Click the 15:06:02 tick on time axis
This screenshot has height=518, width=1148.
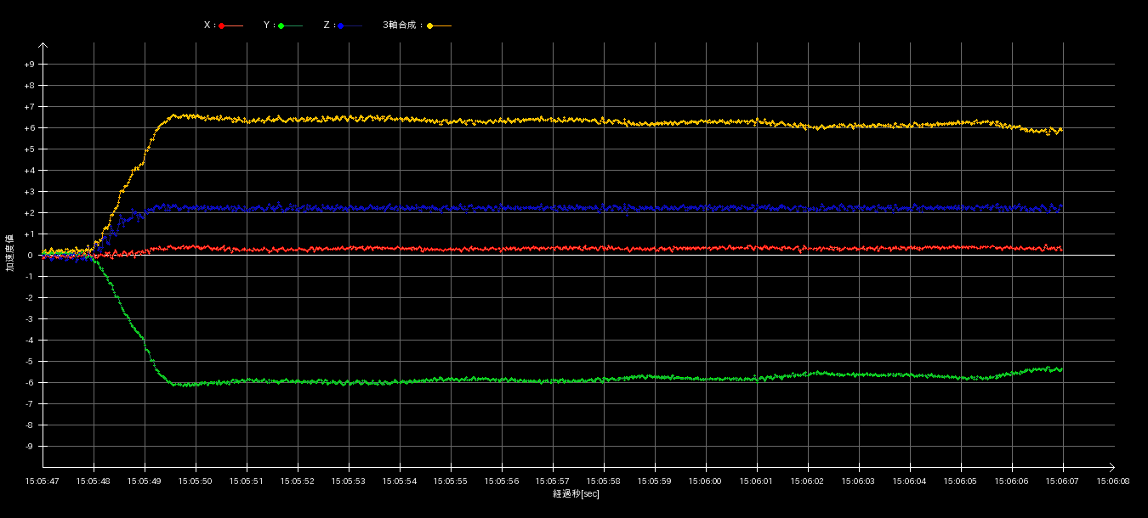(808, 481)
